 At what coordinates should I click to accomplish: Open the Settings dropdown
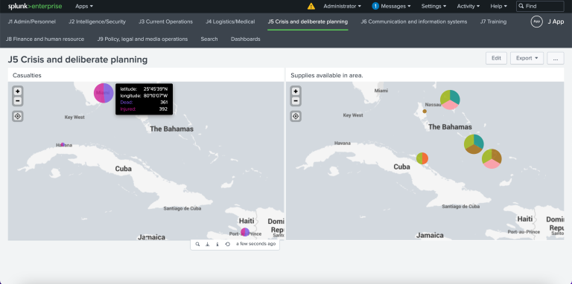(x=433, y=6)
